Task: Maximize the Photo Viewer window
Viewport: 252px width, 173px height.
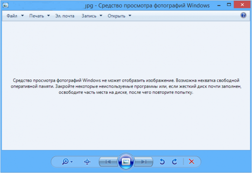Action: point(229,5)
